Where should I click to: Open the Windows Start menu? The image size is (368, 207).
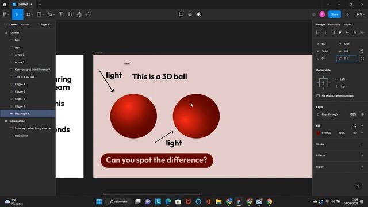click(99, 202)
